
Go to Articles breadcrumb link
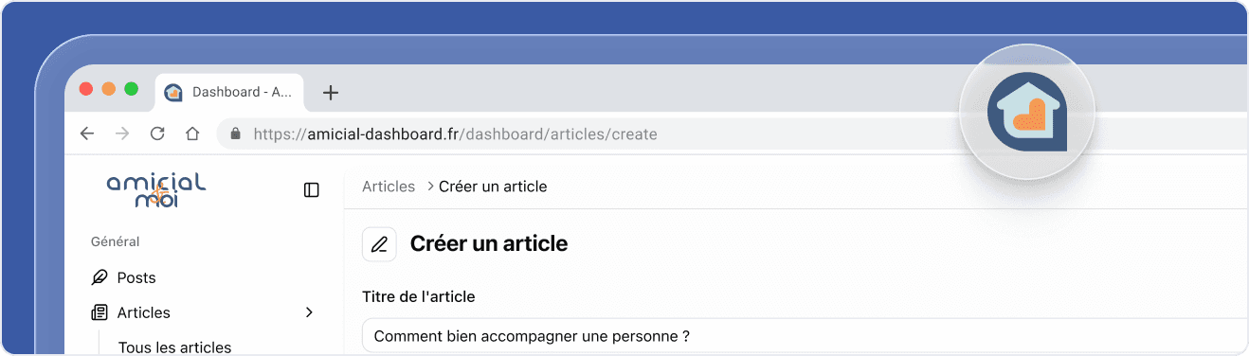pyautogui.click(x=389, y=187)
